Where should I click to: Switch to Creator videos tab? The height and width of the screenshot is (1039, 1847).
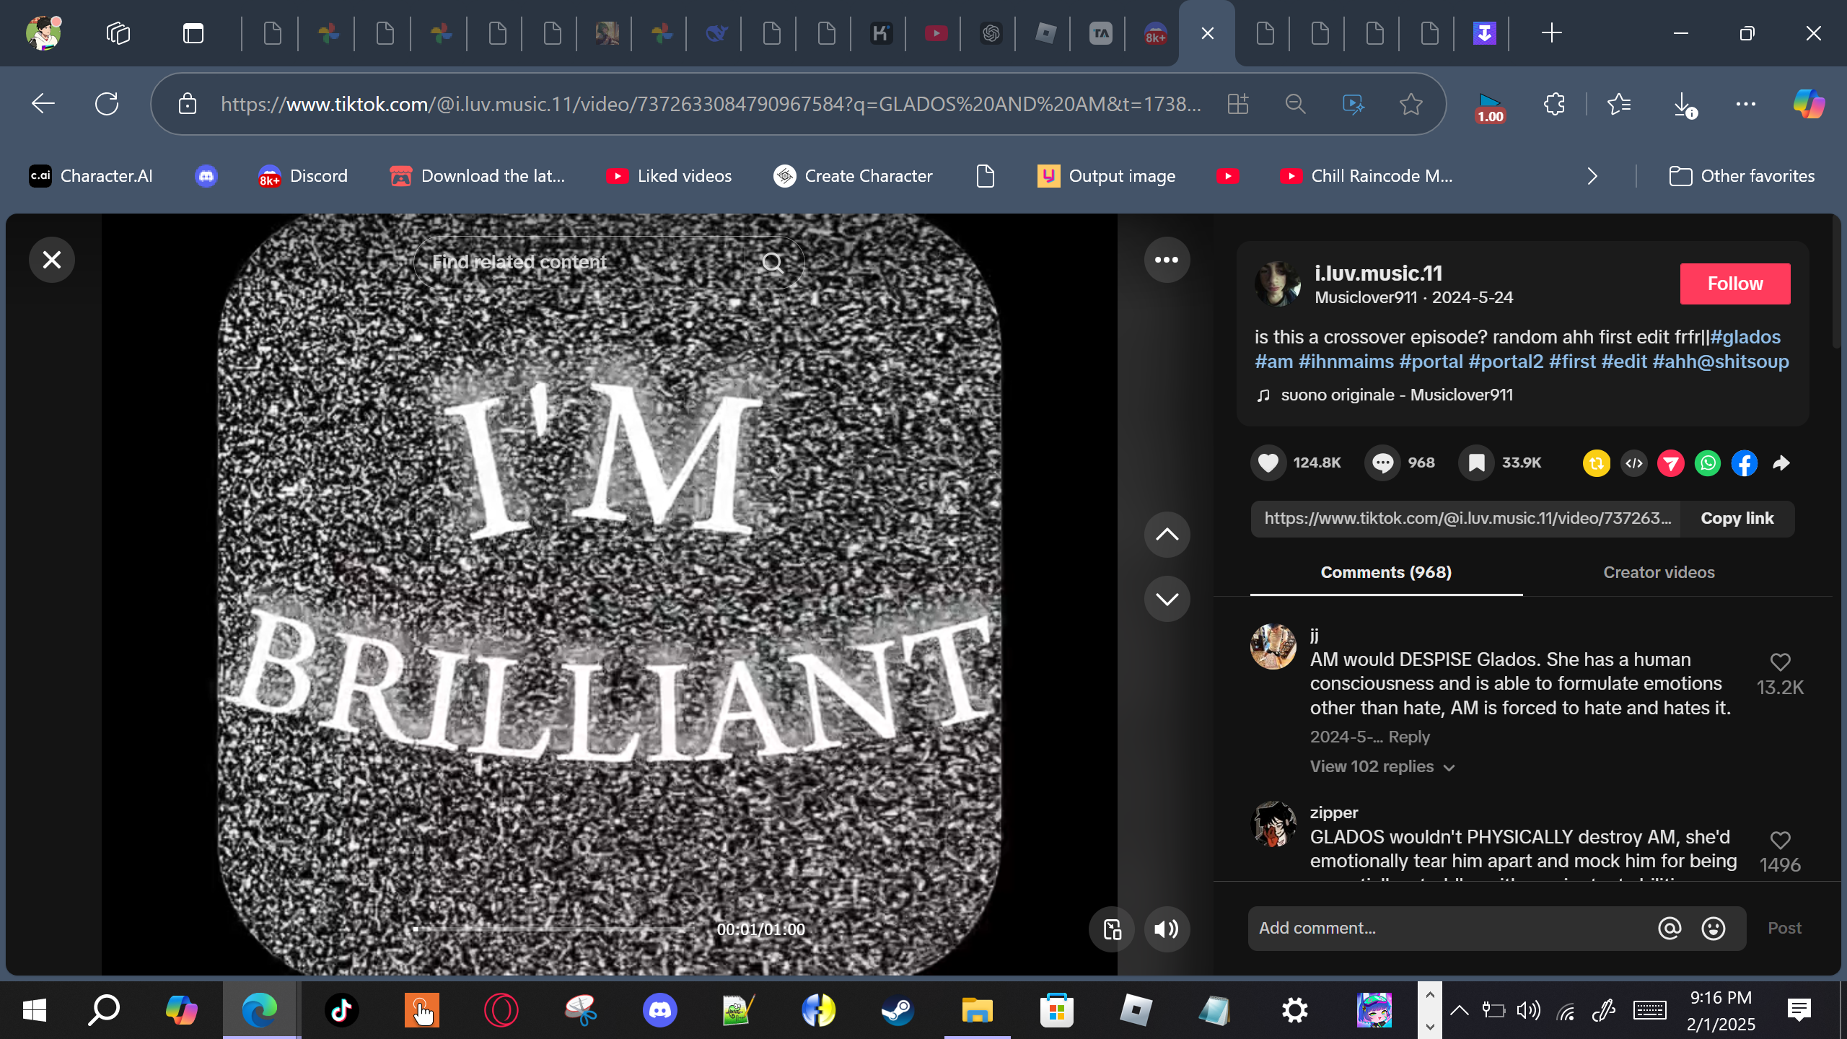point(1658,572)
